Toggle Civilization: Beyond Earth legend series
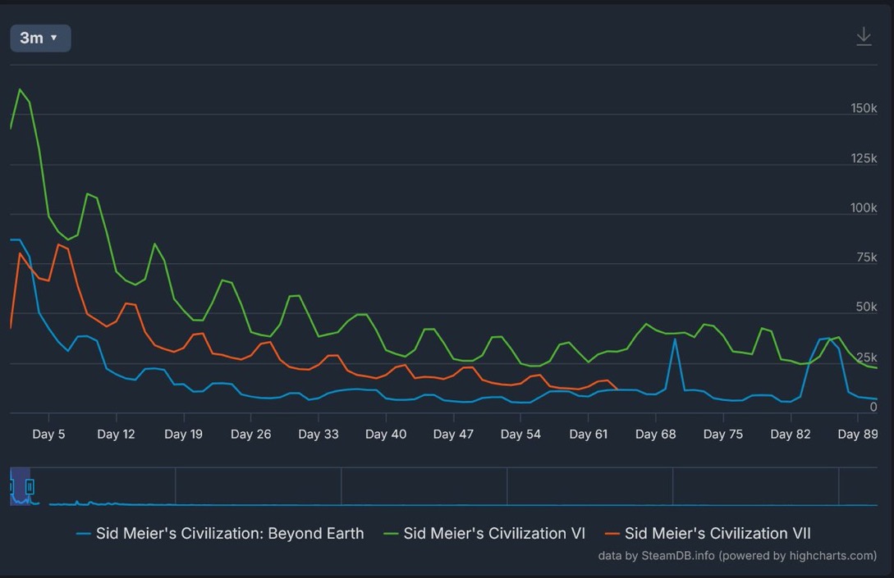Viewport: 894px width, 578px height. [x=220, y=534]
